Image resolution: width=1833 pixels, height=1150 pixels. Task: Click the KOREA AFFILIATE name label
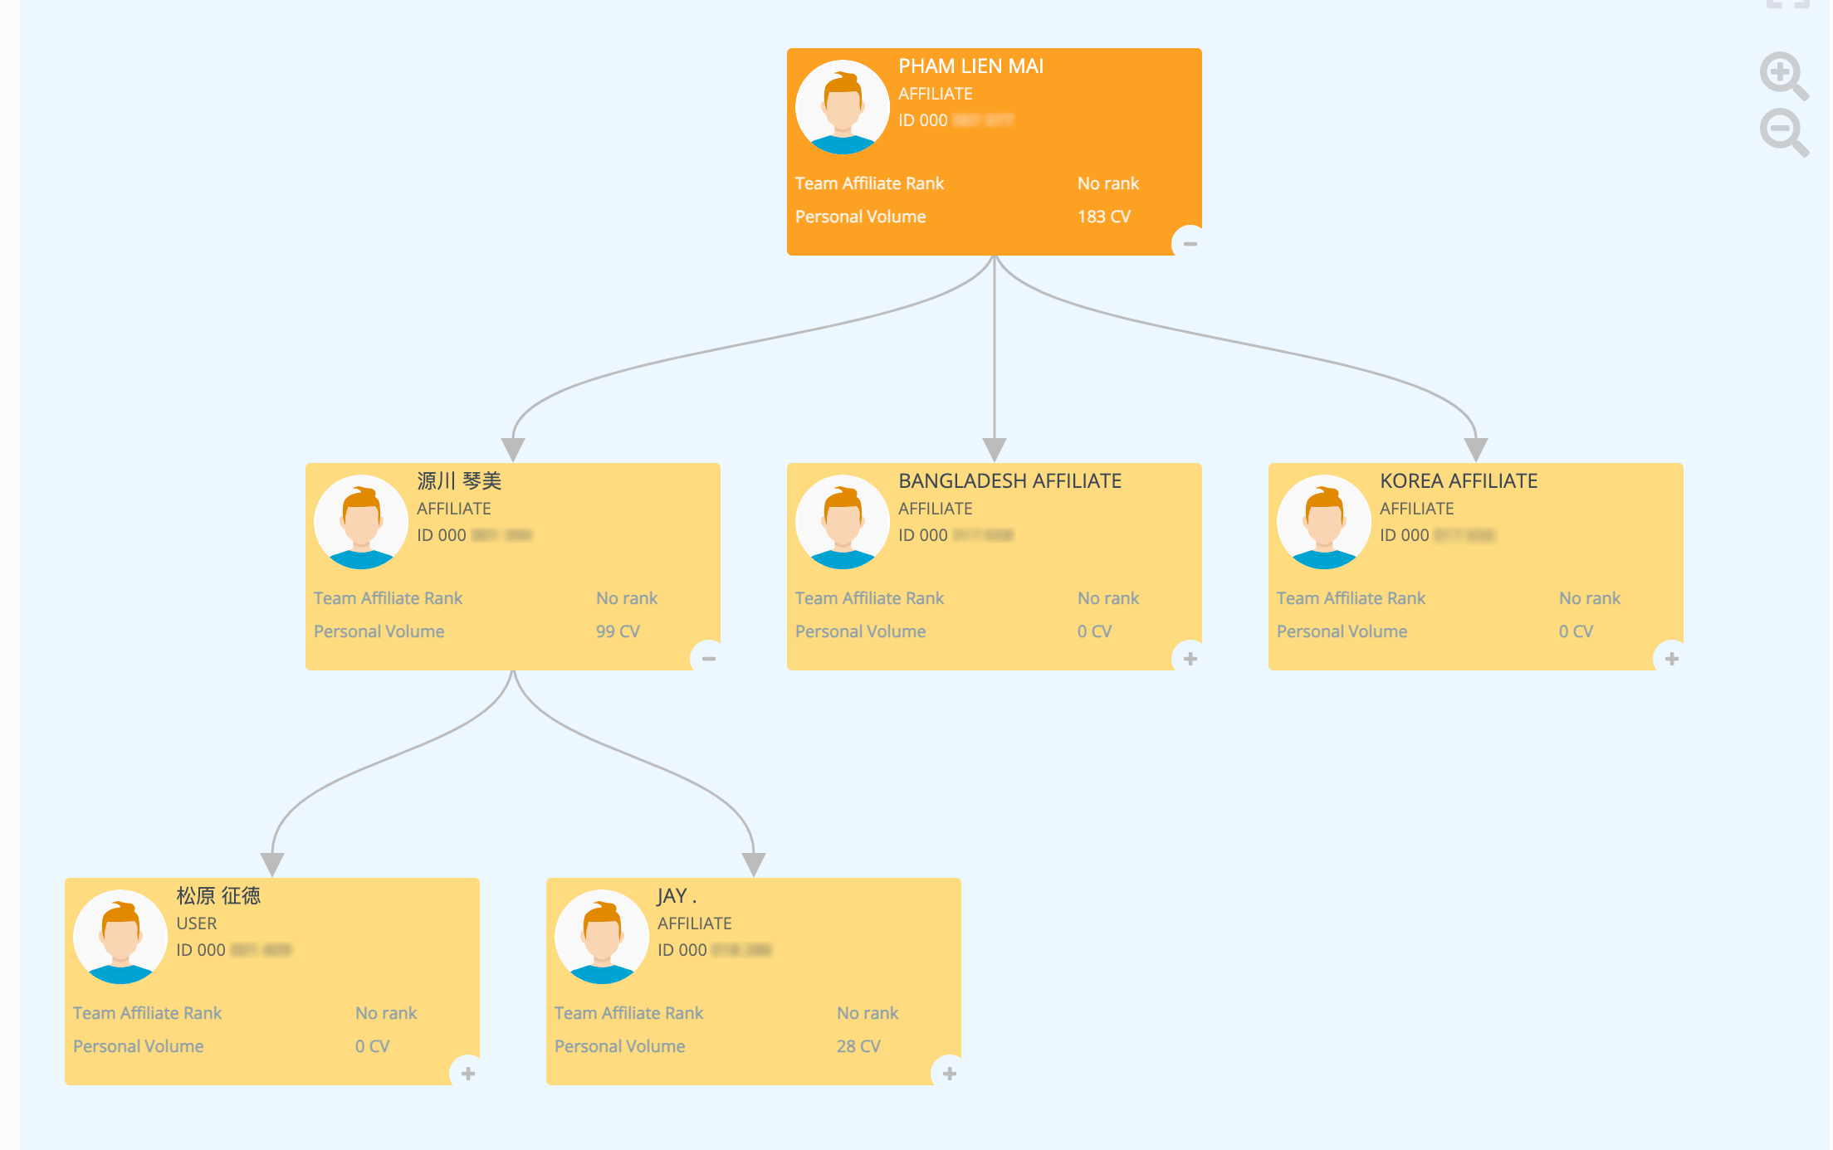click(1458, 481)
